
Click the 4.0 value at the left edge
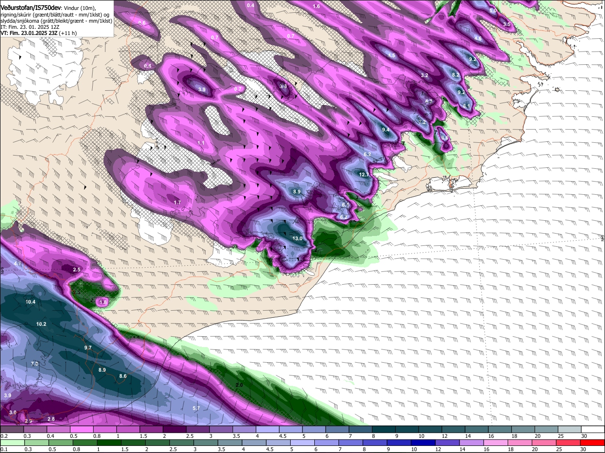[18, 263]
